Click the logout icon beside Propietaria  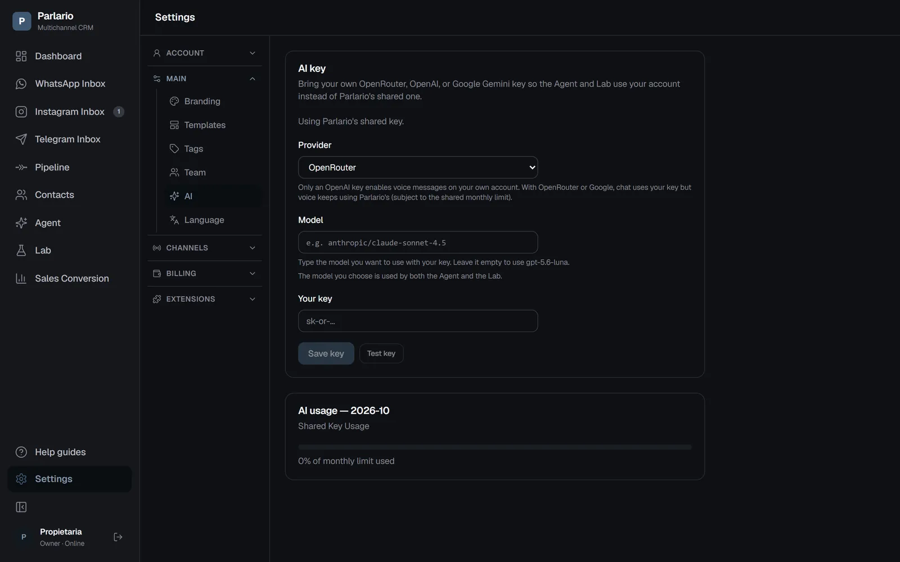118,537
